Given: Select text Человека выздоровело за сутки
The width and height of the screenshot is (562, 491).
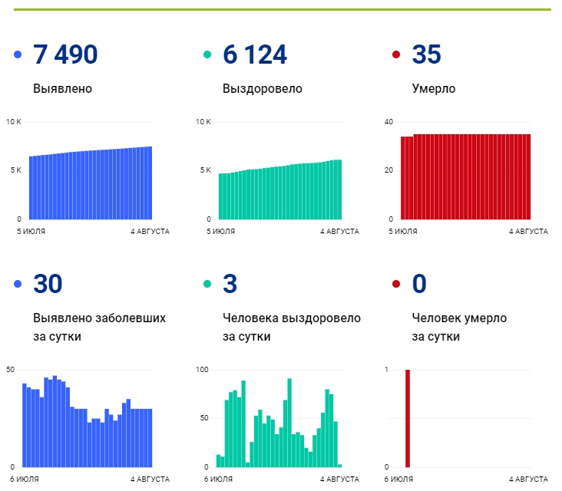Looking at the screenshot, I should click(x=292, y=327).
